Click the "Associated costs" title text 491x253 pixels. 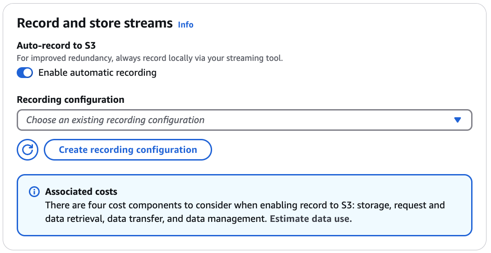(x=81, y=192)
